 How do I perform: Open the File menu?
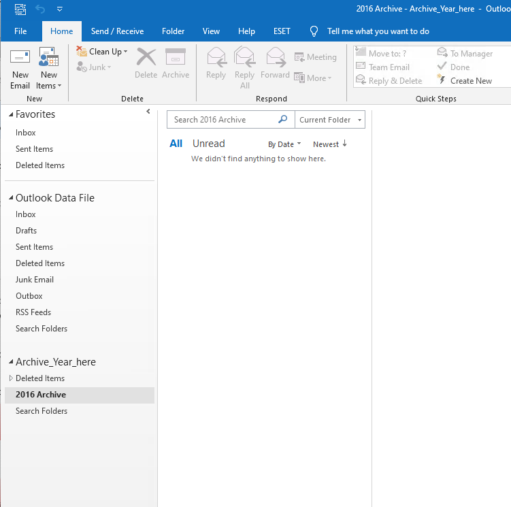tap(20, 31)
